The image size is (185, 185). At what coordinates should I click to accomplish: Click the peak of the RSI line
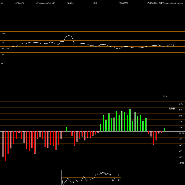click(69, 36)
